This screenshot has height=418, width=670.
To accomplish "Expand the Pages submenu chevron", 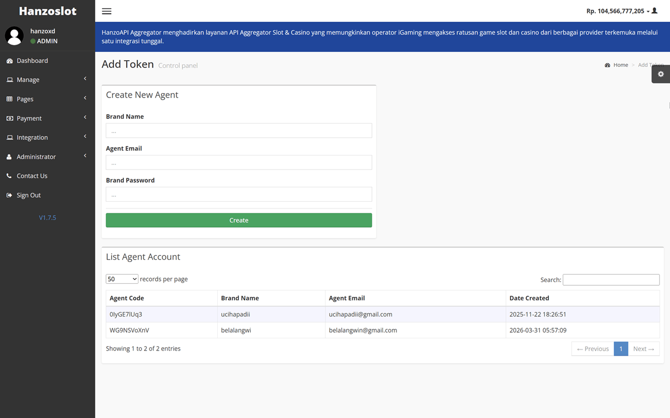I will [x=85, y=98].
